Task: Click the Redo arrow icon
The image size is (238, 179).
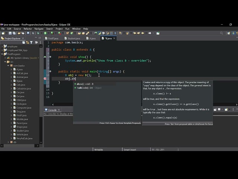Action: tap(23, 33)
